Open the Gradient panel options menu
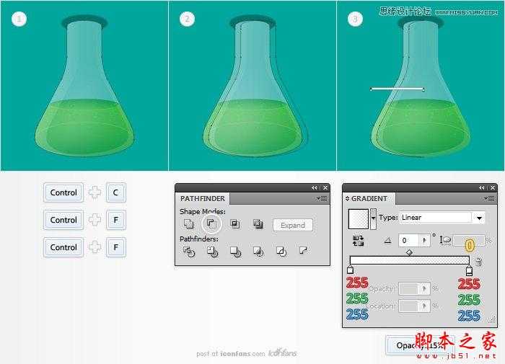The image size is (505, 364). [x=489, y=198]
